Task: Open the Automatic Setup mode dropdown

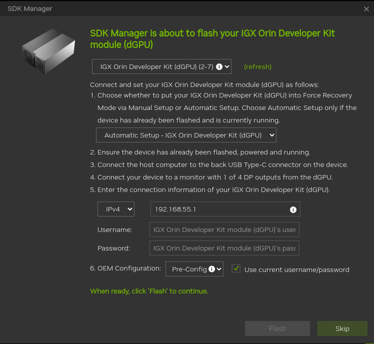Action: click(186, 135)
